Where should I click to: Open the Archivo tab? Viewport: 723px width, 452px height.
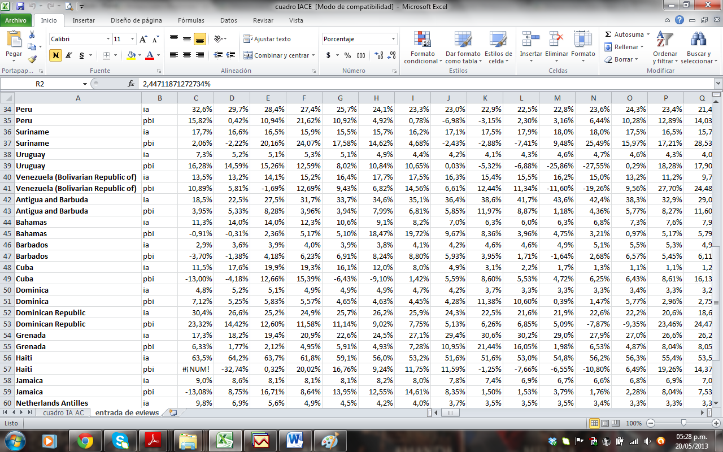[16, 20]
